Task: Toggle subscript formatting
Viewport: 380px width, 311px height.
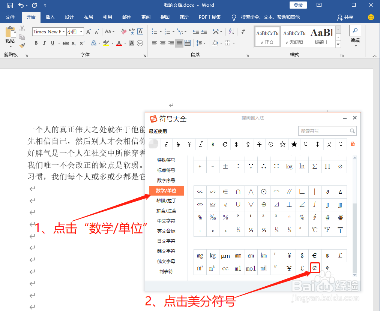Action: (x=74, y=43)
